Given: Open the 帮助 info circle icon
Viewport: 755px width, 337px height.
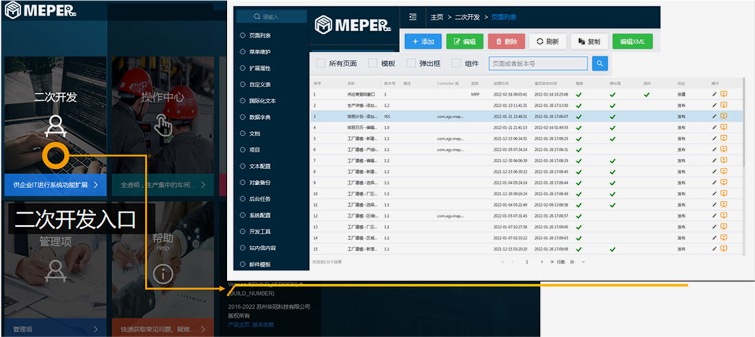Looking at the screenshot, I should click(x=162, y=274).
